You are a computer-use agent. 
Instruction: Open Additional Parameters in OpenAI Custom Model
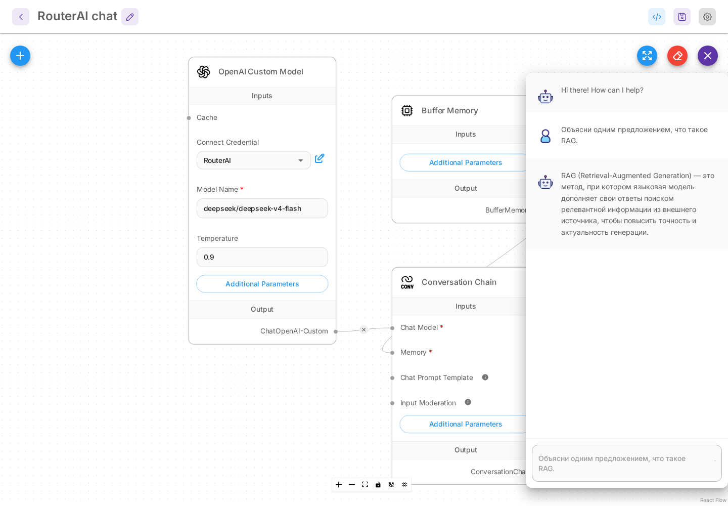(x=262, y=284)
